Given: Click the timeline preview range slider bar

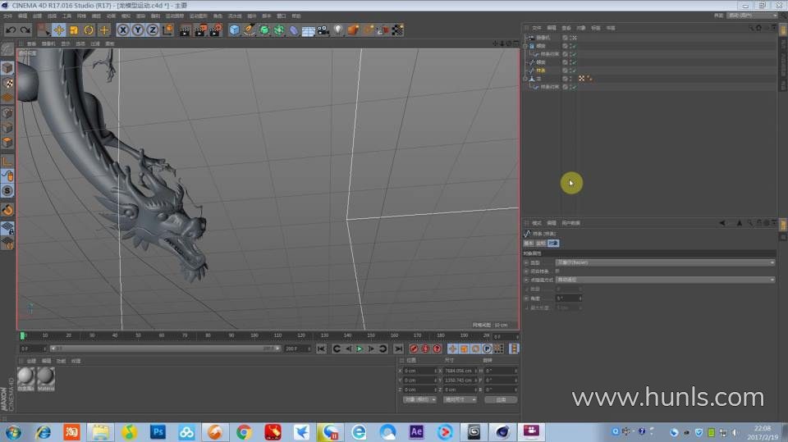Looking at the screenshot, I should (x=165, y=349).
